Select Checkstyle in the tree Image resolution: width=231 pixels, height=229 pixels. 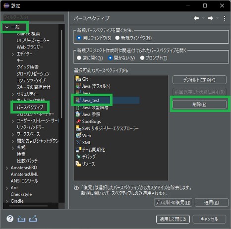coord(21,194)
